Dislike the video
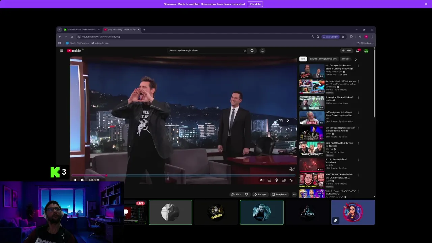 pos(247,194)
